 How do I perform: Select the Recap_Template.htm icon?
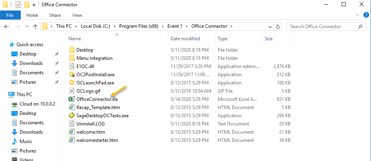pyautogui.click(x=72, y=107)
